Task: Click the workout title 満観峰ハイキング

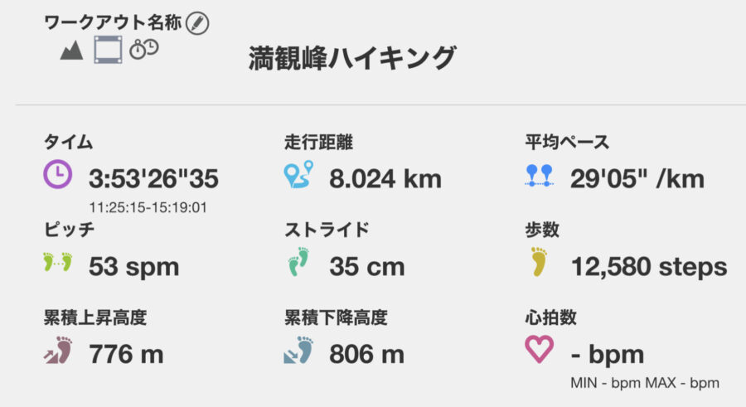Action: click(x=352, y=58)
